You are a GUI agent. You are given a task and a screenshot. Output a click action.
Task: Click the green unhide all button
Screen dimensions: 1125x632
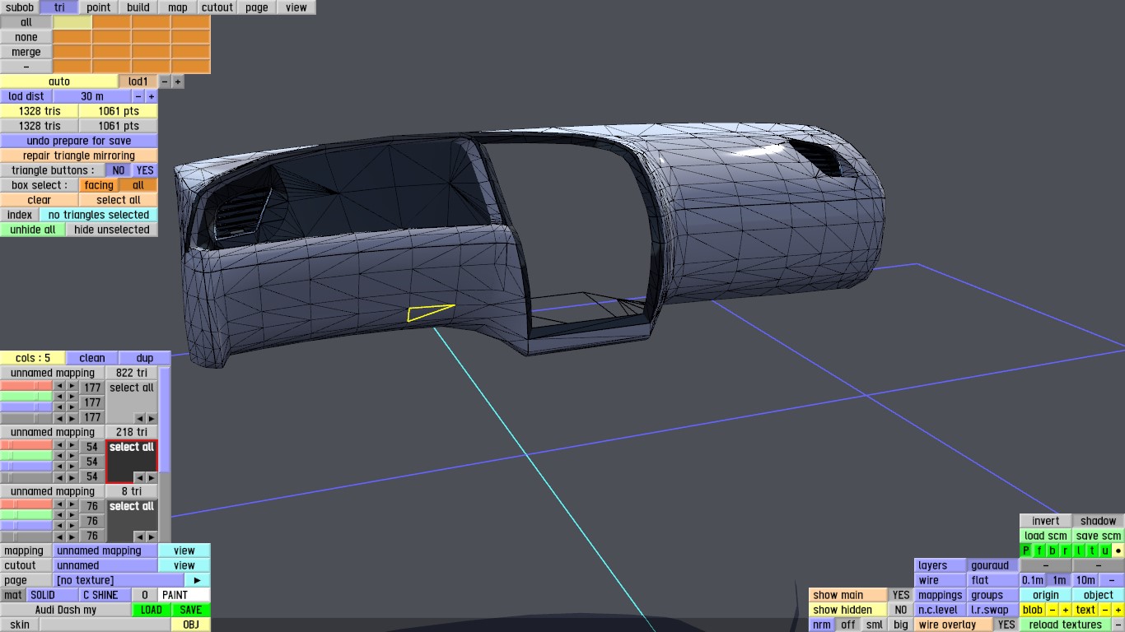33,230
